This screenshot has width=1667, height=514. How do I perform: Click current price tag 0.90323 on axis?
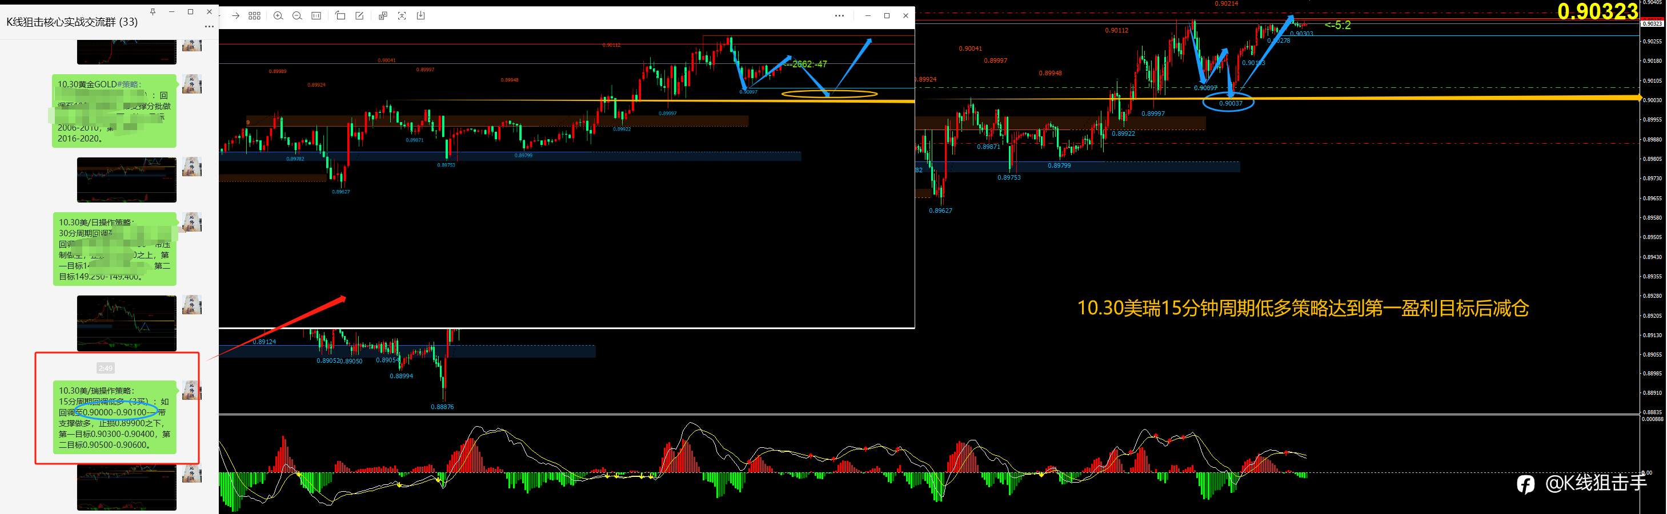tap(1652, 23)
